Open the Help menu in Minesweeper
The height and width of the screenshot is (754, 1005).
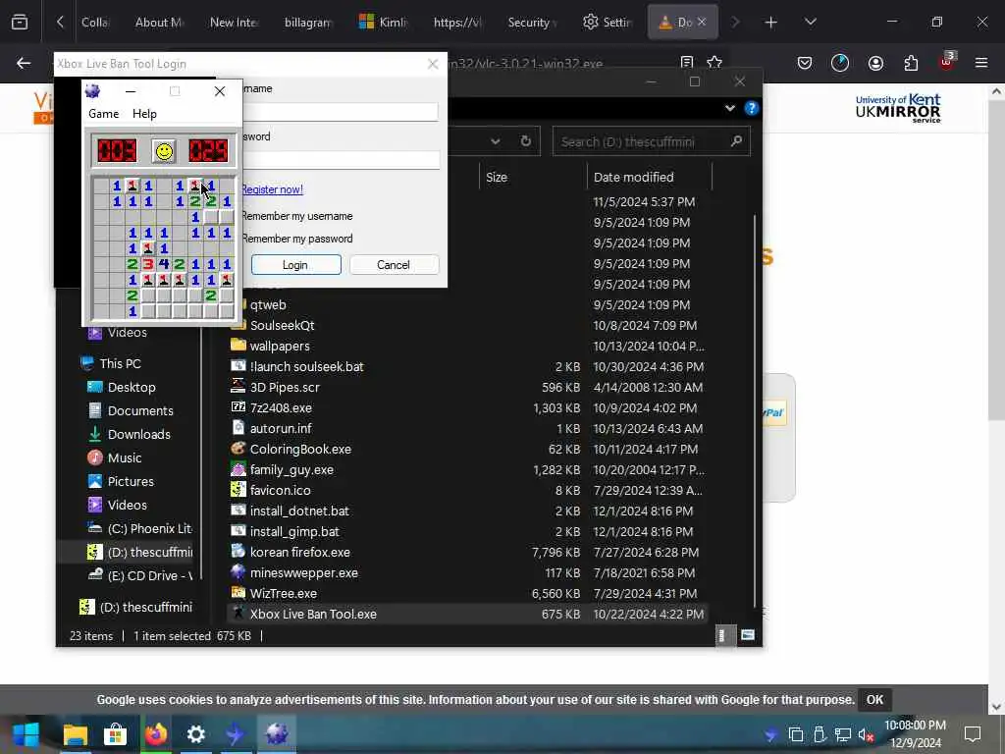click(144, 114)
